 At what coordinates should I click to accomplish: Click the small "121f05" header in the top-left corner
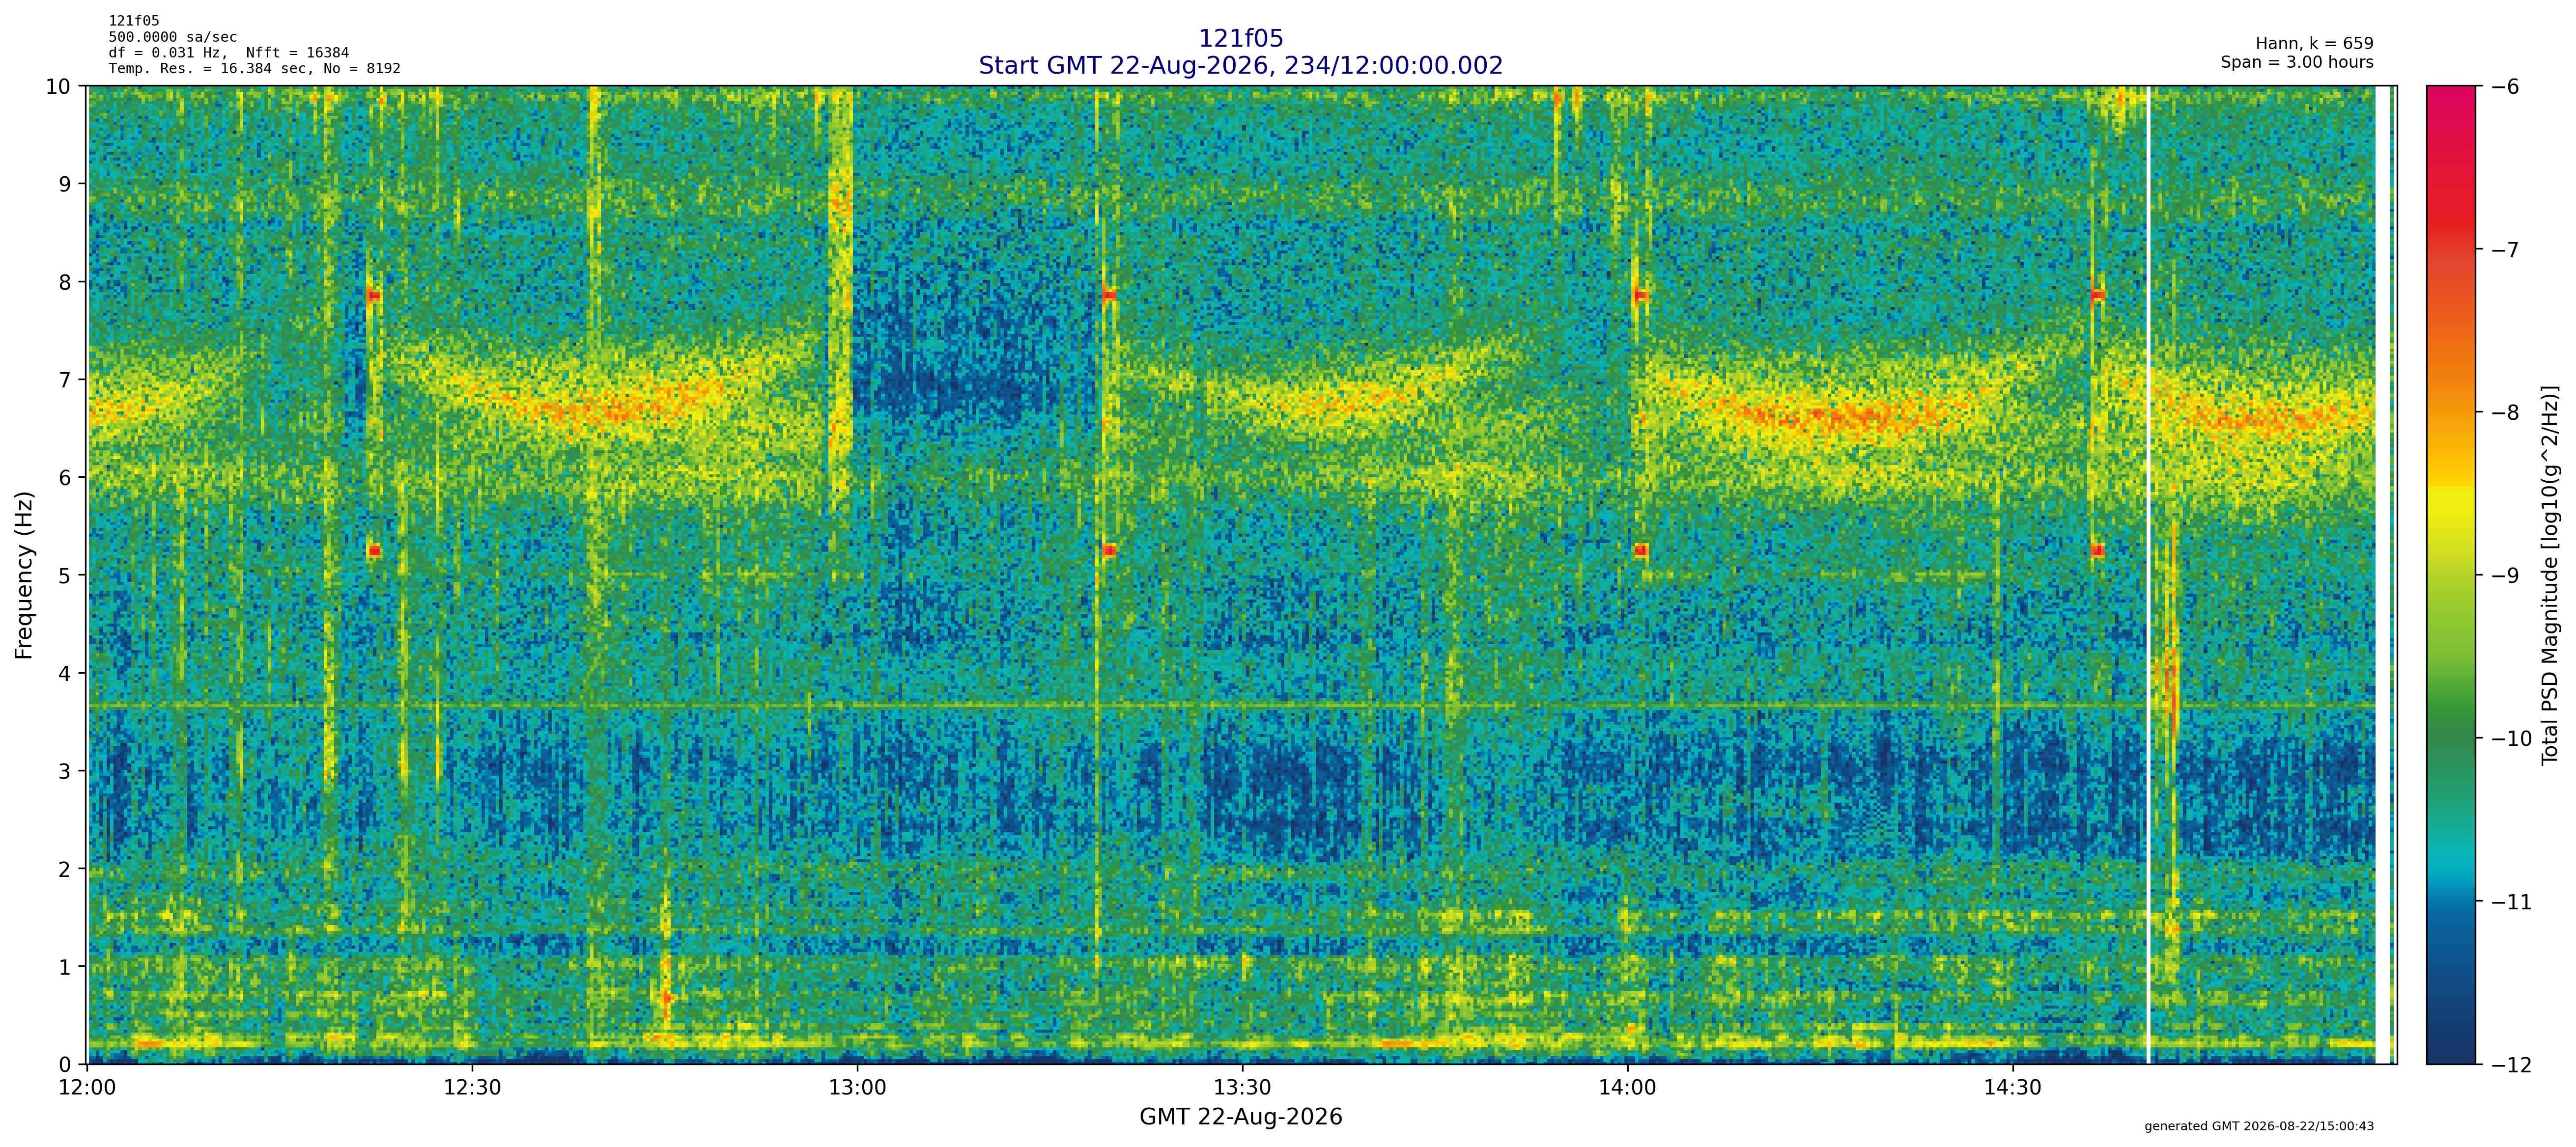point(134,21)
